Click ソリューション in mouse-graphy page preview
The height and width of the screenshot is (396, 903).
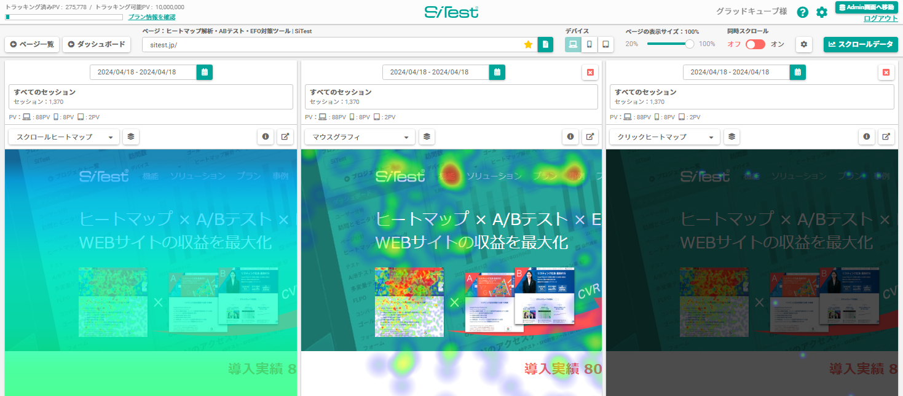[x=494, y=176]
